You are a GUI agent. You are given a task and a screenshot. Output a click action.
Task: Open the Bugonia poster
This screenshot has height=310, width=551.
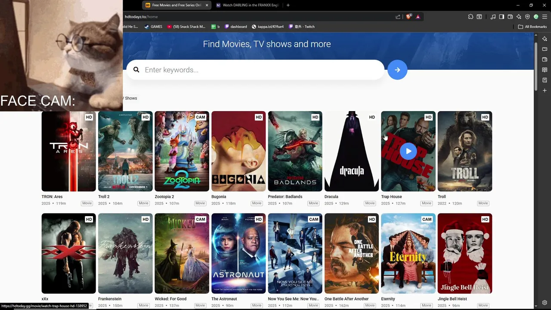coord(238,151)
